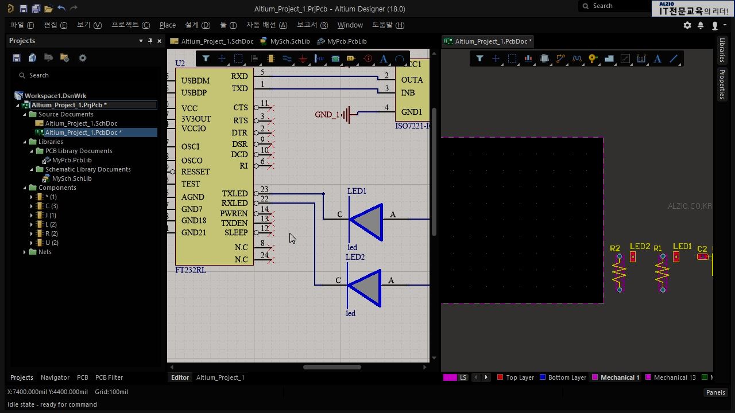The height and width of the screenshot is (413, 735).
Task: Open the settings gear at top right
Action: point(687,25)
